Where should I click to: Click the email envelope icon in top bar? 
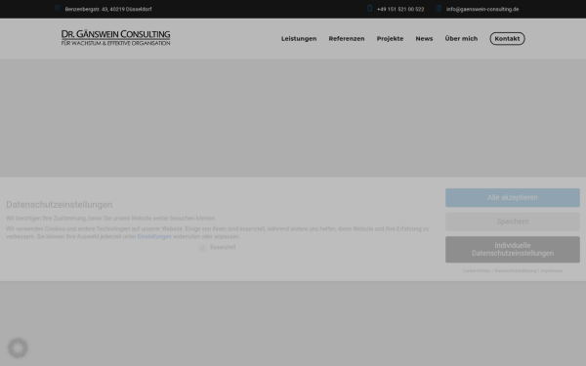(x=439, y=9)
